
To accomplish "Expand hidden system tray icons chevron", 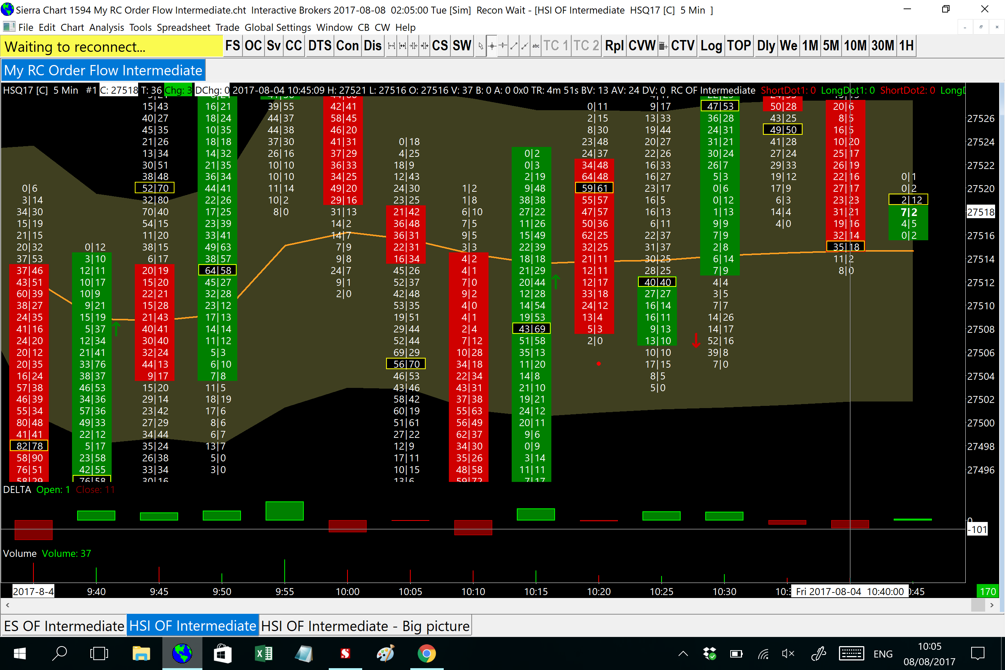I will point(683,653).
